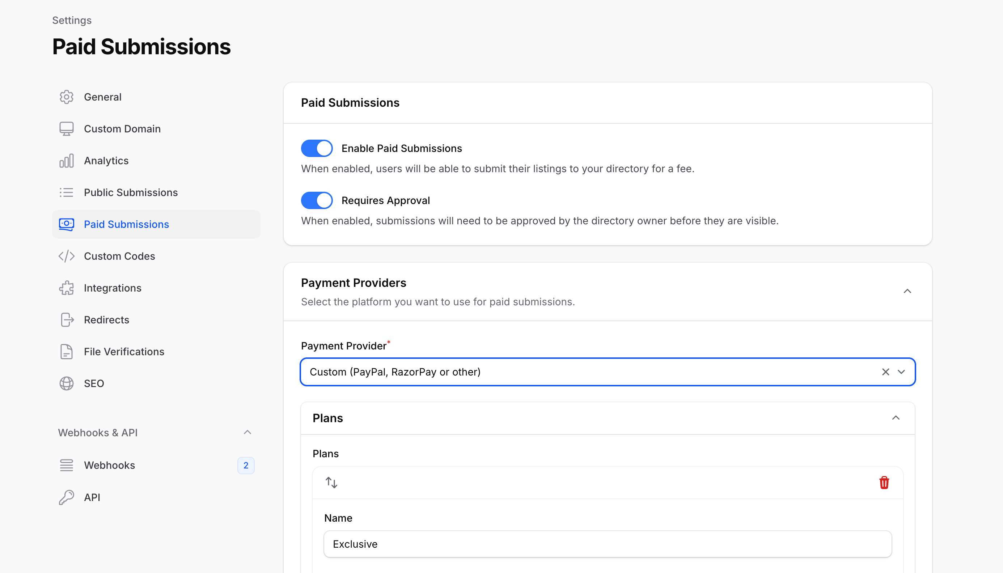The height and width of the screenshot is (573, 1003).
Task: Click the SEO globe icon
Action: (x=67, y=383)
